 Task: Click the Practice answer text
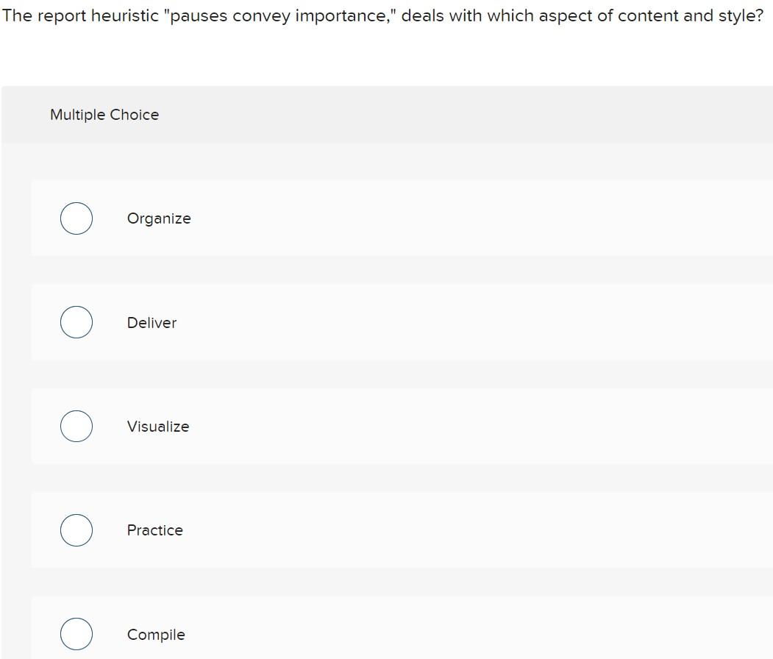click(x=154, y=530)
